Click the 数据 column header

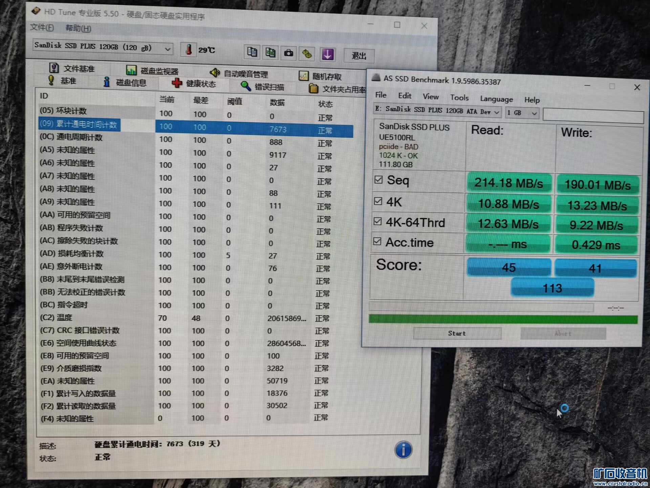tap(277, 102)
